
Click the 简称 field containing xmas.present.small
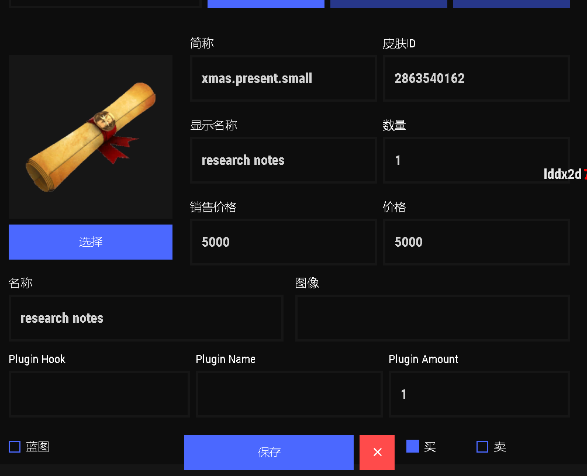284,78
